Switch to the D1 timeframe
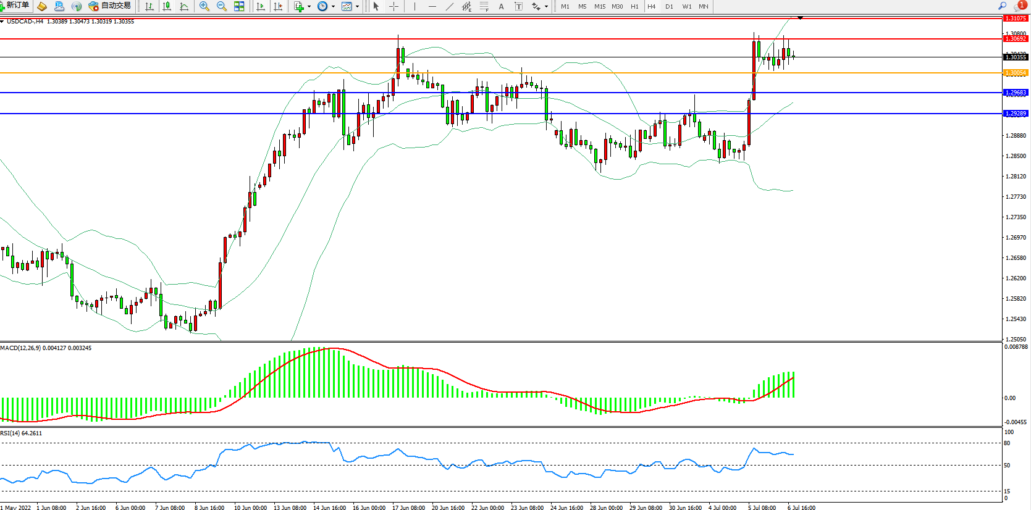Image resolution: width=1031 pixels, height=510 pixels. (669, 6)
